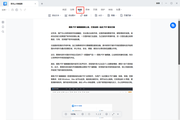Screen dimensions: 180x120
Task: Click the save icon in the top toolbar
Action: (x=12, y=10)
